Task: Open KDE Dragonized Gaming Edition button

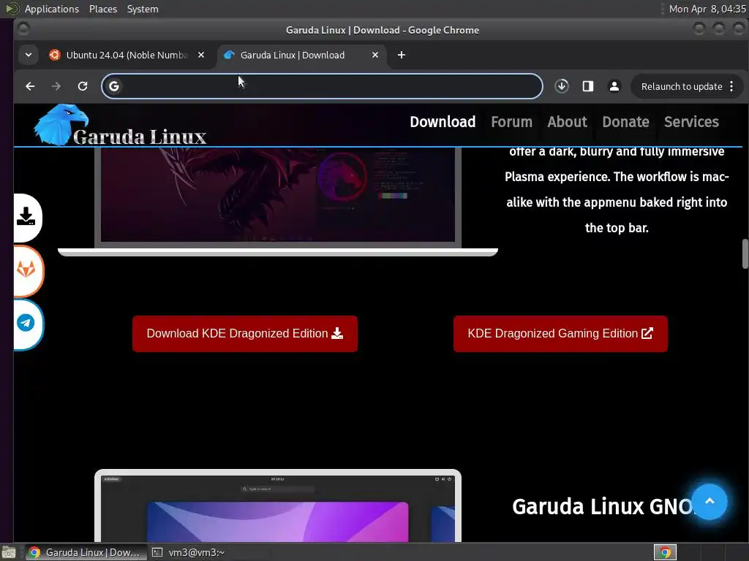Action: [560, 333]
